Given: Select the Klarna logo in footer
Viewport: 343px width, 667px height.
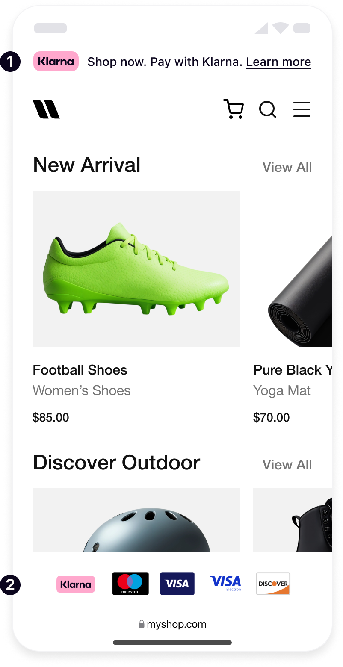Looking at the screenshot, I should pyautogui.click(x=76, y=584).
